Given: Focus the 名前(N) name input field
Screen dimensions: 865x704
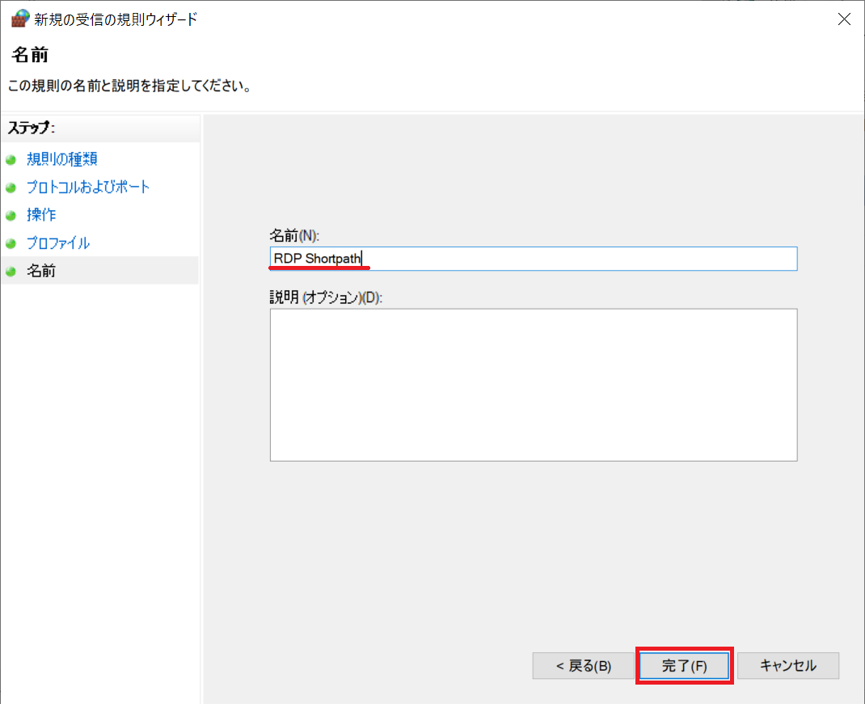Looking at the screenshot, I should tap(534, 258).
